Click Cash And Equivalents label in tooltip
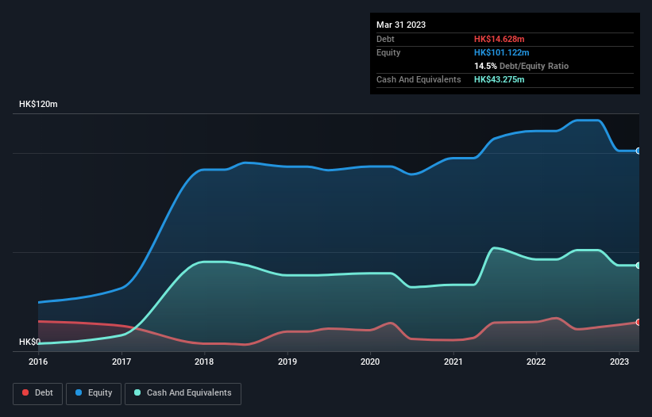652x417 pixels. 419,79
